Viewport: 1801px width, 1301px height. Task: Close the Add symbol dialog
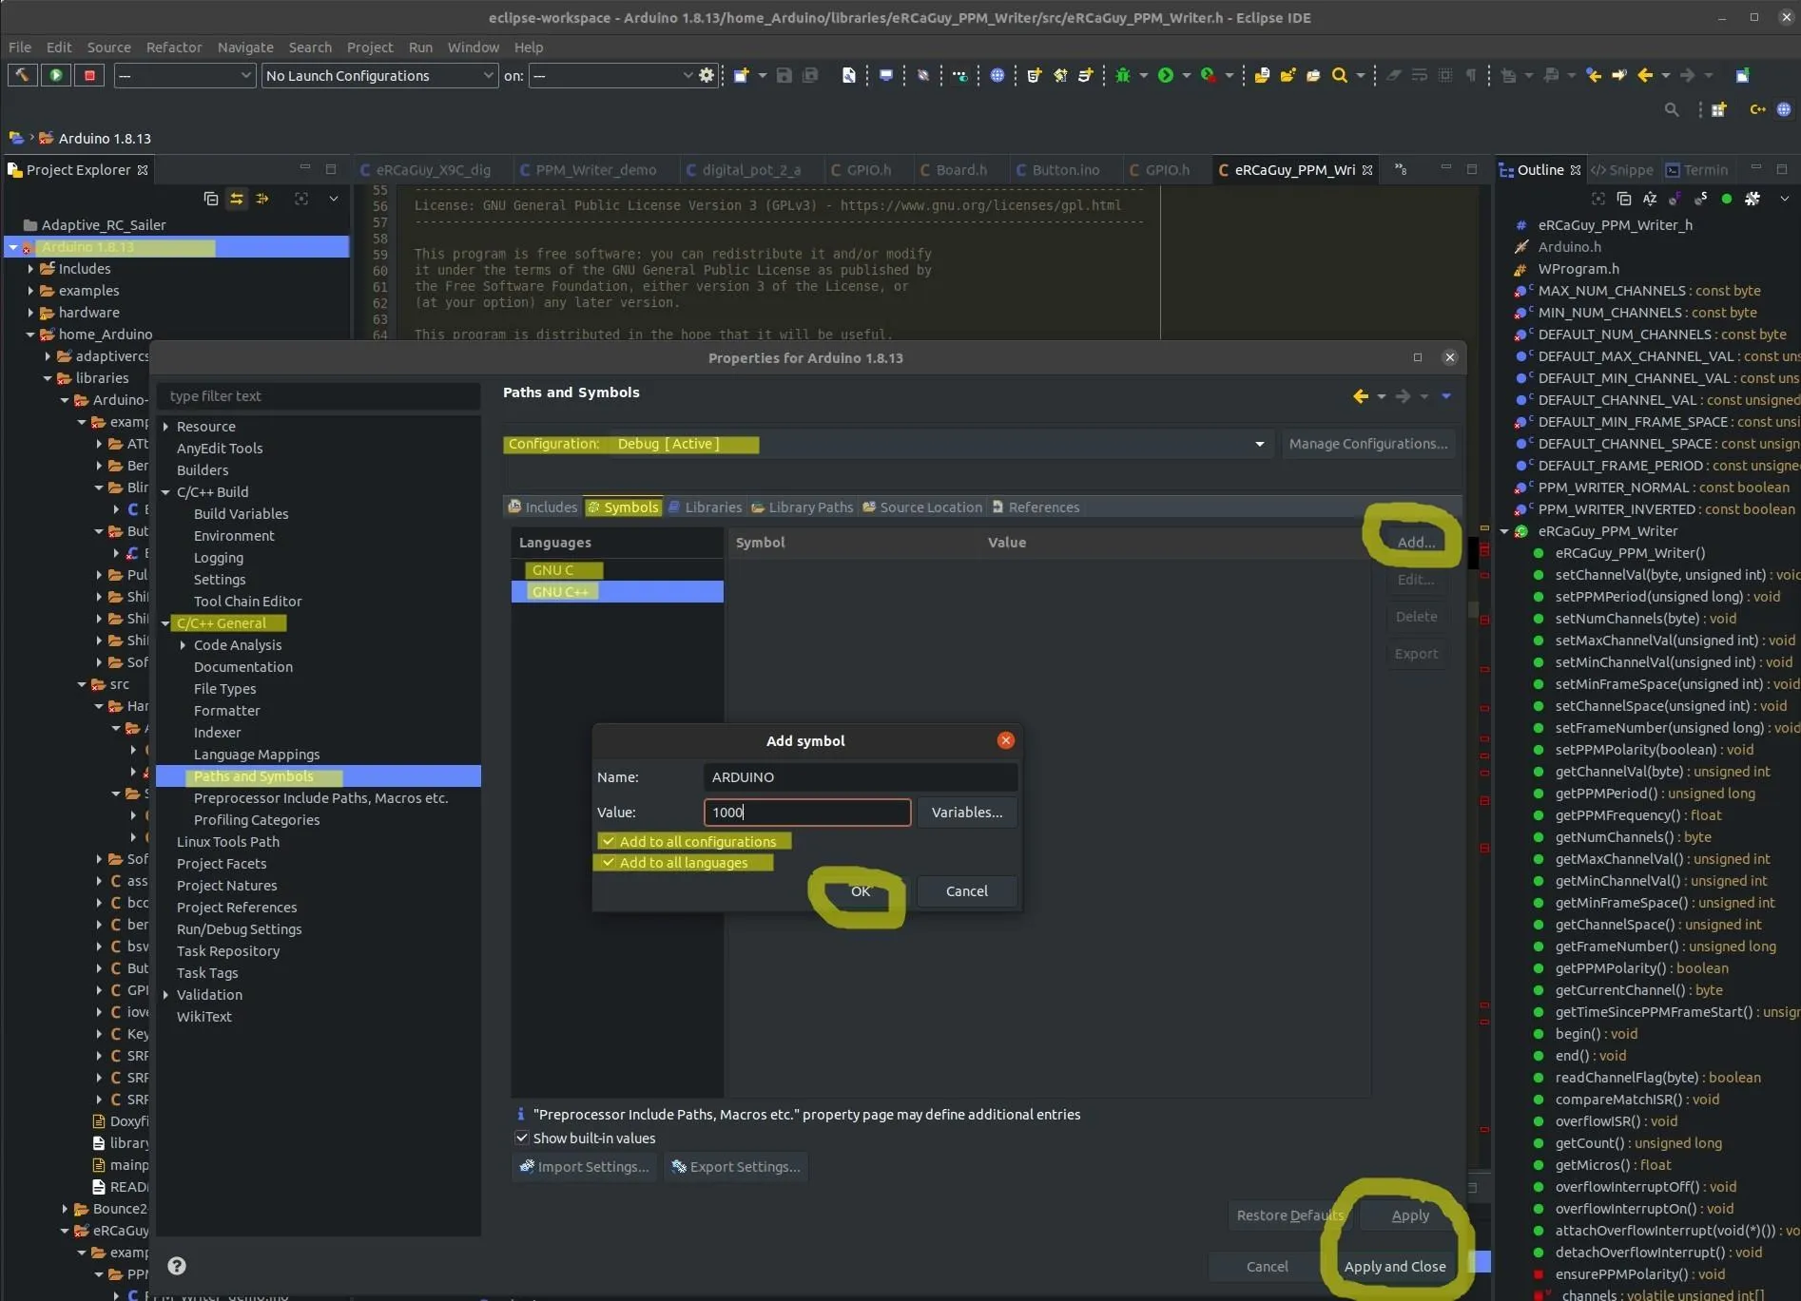tap(1006, 740)
